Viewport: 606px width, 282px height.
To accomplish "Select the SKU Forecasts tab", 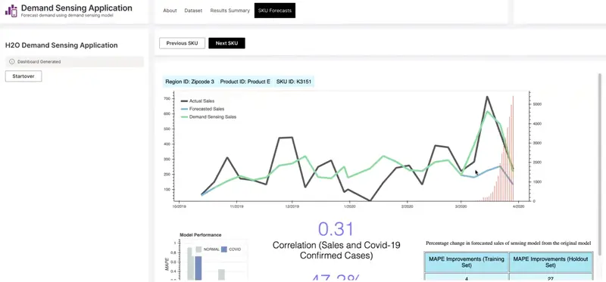I will click(275, 11).
